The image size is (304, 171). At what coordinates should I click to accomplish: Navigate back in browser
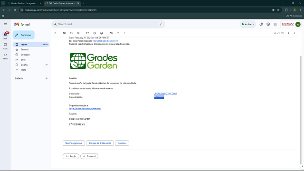(x=3, y=10)
